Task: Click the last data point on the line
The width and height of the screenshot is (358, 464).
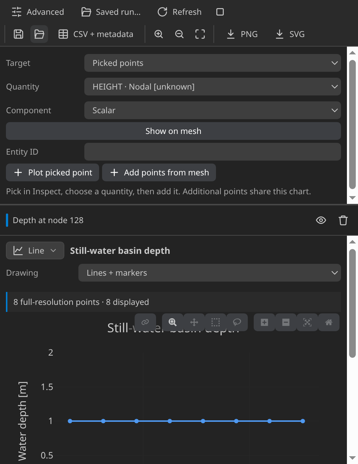Action: point(303,421)
